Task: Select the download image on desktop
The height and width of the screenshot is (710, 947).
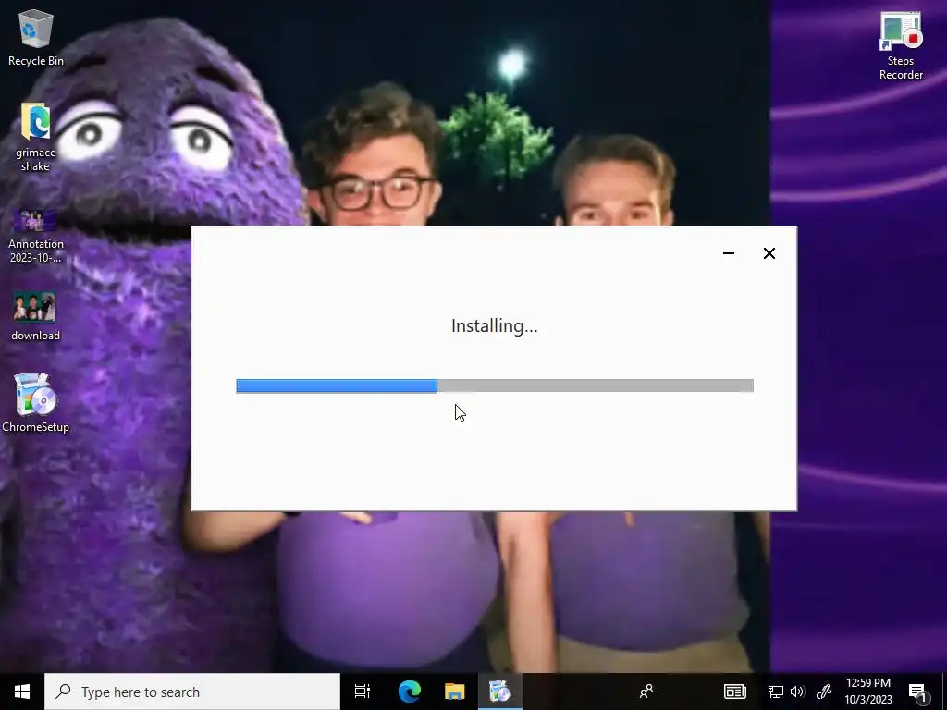Action: click(x=36, y=317)
